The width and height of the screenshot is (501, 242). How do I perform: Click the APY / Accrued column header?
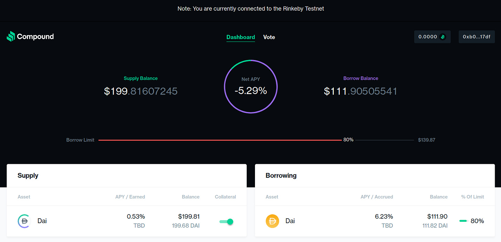pyautogui.click(x=377, y=197)
